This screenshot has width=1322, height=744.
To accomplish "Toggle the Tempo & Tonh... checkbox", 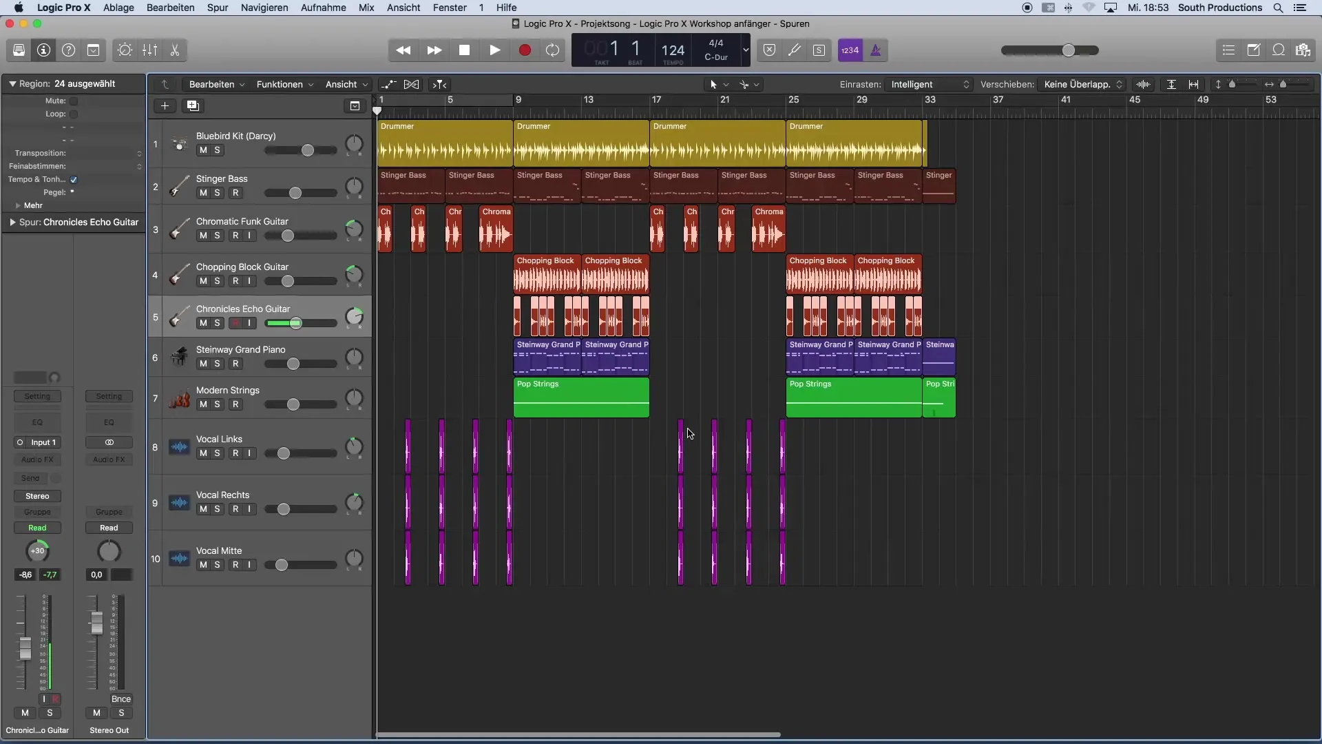I will point(74,180).
